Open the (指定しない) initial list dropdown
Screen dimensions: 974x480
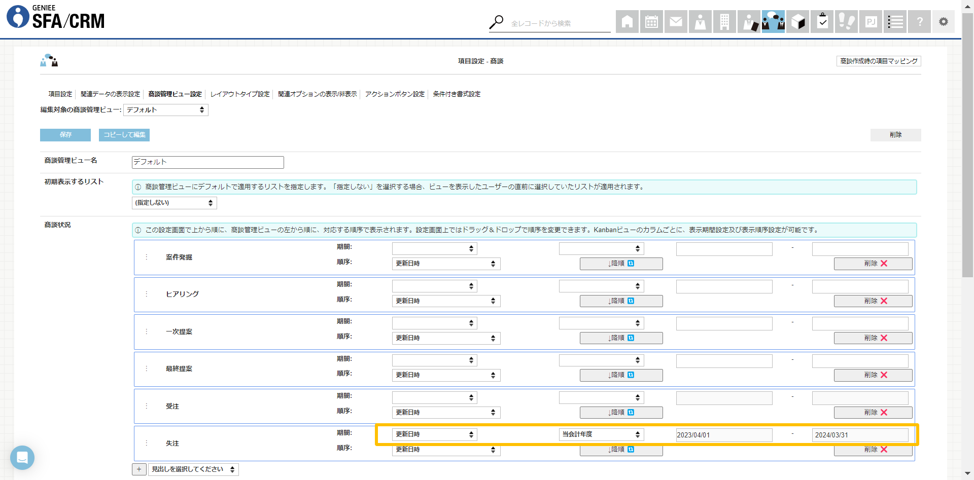coord(175,203)
